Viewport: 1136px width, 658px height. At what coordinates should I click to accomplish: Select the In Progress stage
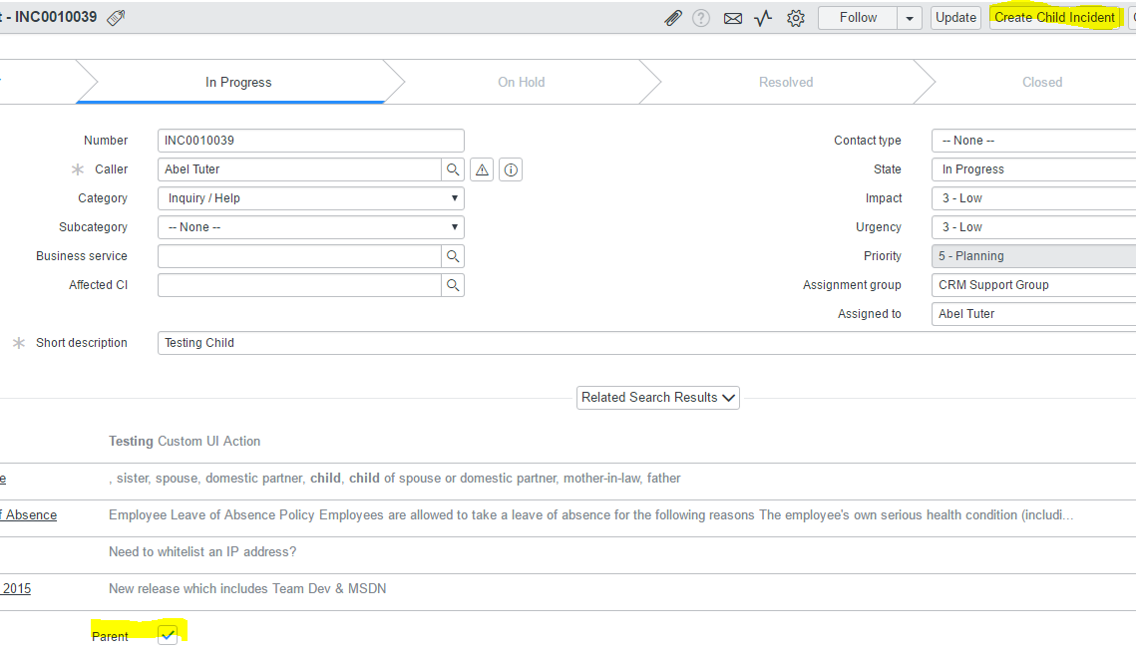coord(238,82)
